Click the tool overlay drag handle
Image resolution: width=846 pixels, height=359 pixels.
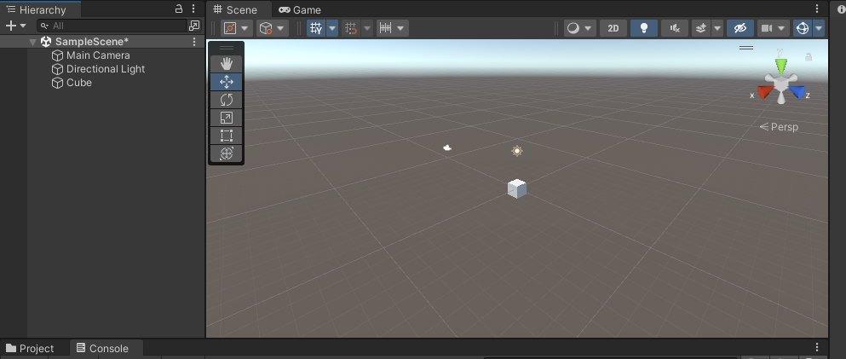click(226, 48)
